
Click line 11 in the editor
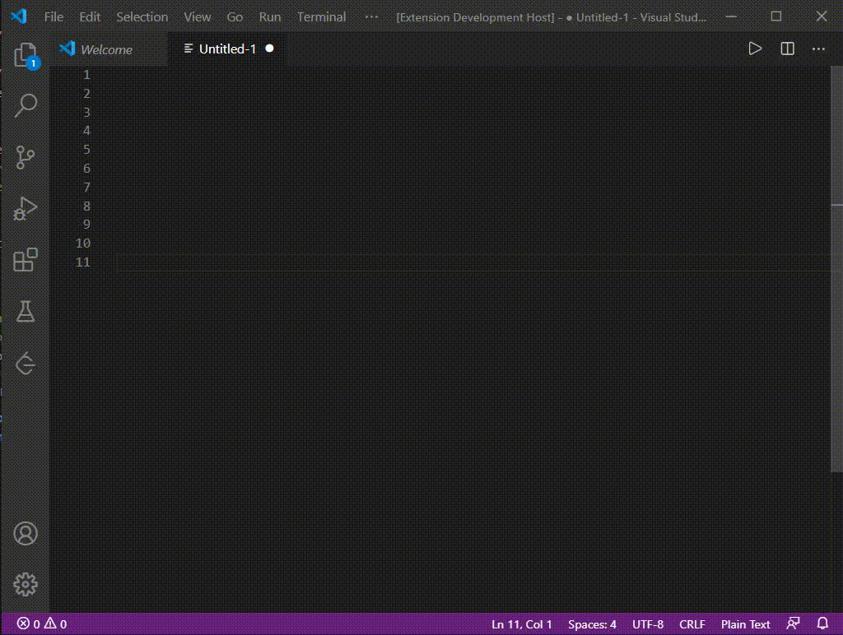tap(412, 262)
